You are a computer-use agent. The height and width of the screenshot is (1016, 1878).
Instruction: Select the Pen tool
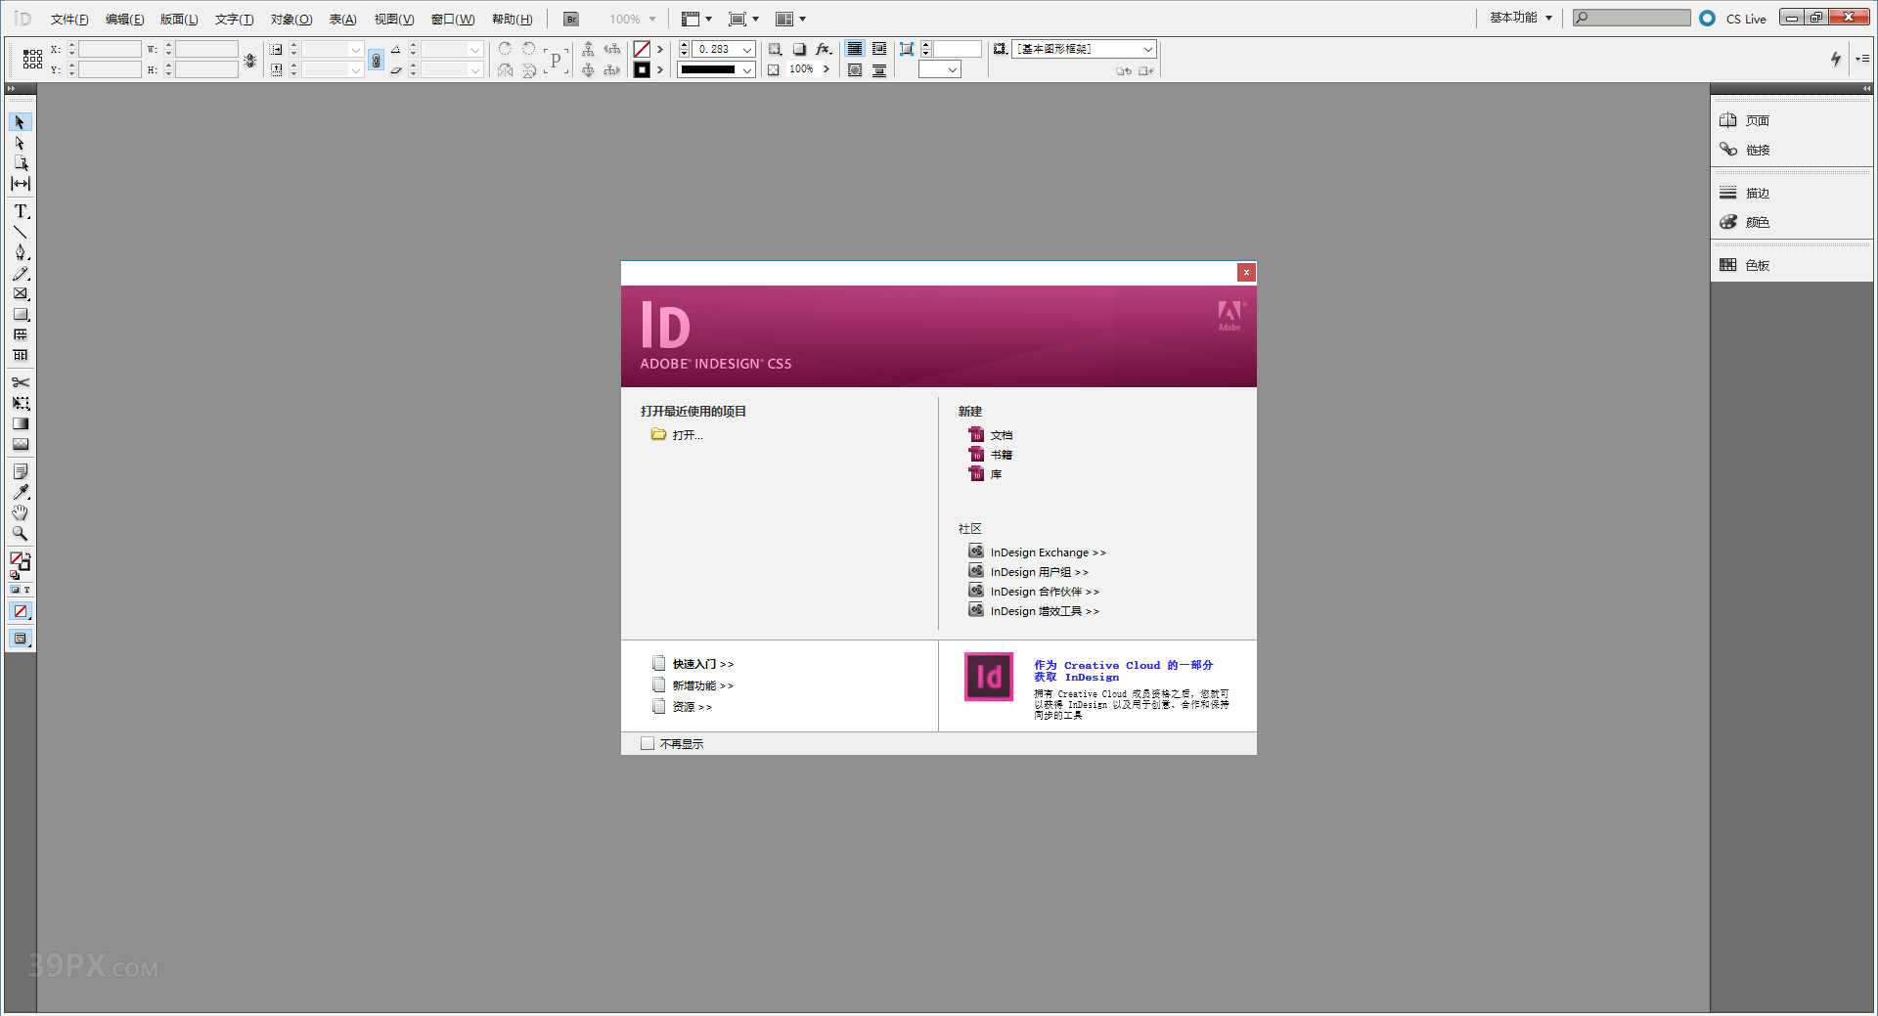tap(22, 251)
